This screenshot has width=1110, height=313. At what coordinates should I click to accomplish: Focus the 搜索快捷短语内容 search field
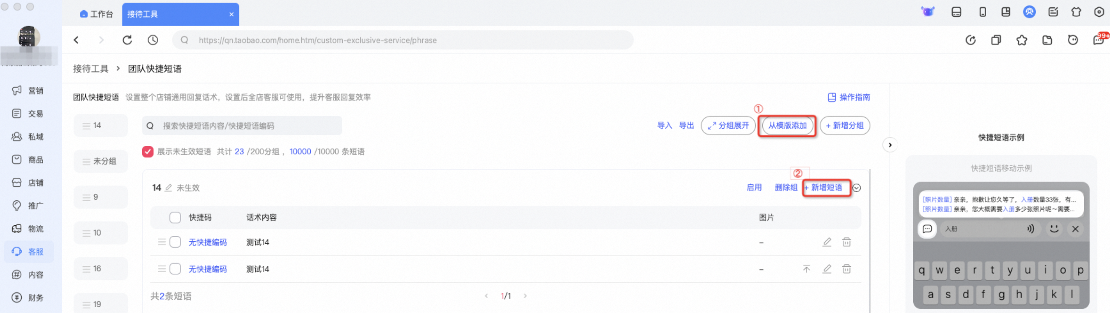pos(242,126)
